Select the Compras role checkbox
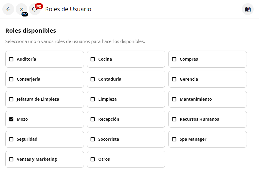 174,59
